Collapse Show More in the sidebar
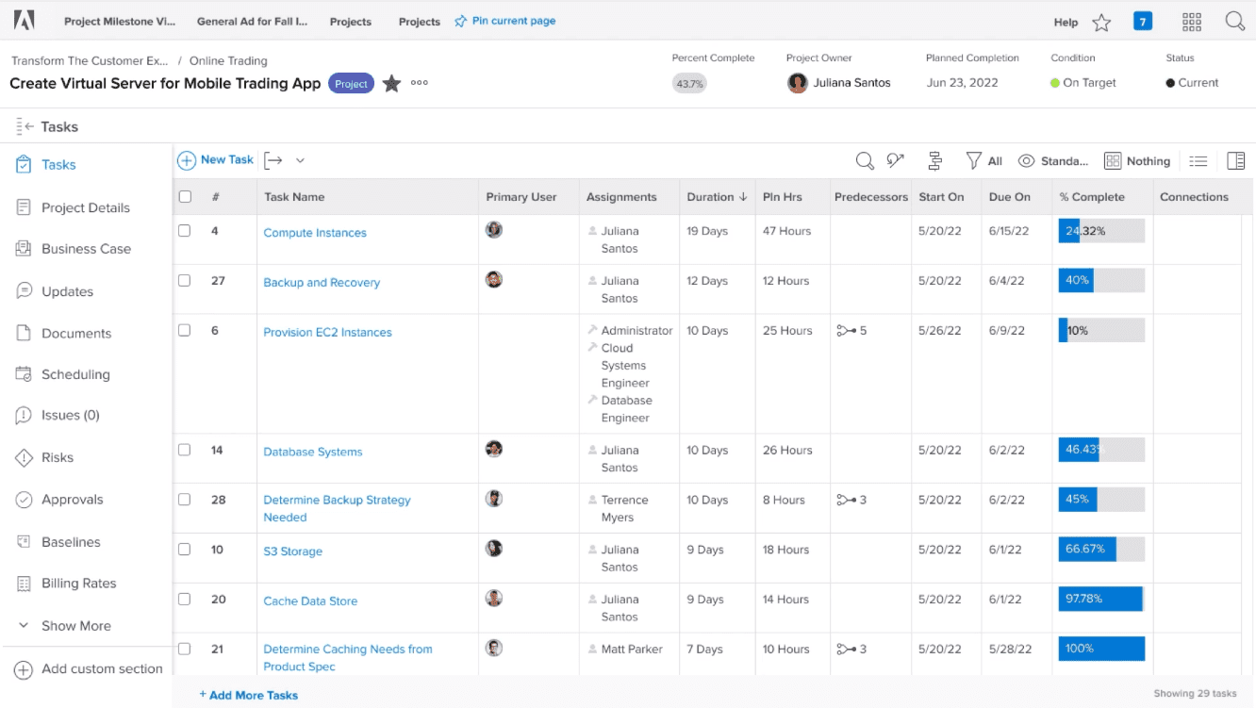Image resolution: width=1256 pixels, height=708 pixels. click(74, 625)
